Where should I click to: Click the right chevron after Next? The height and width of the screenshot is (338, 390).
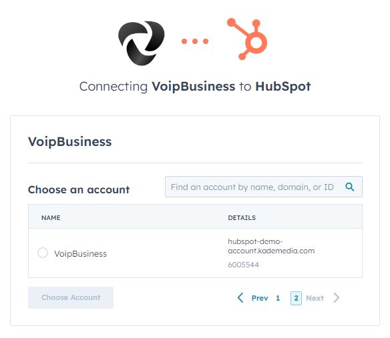tap(337, 297)
